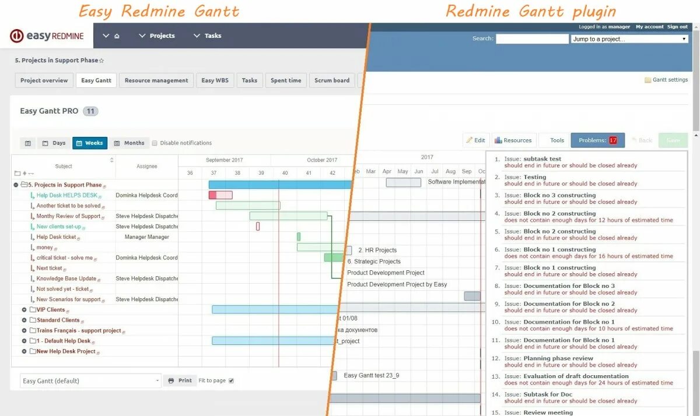The image size is (700, 416).
Task: Open the Tools button in Gantt plugin
Action: pyautogui.click(x=554, y=140)
